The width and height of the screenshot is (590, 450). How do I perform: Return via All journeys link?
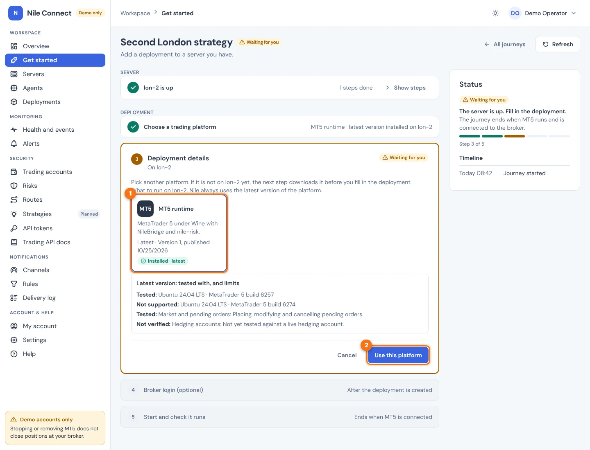(x=505, y=44)
